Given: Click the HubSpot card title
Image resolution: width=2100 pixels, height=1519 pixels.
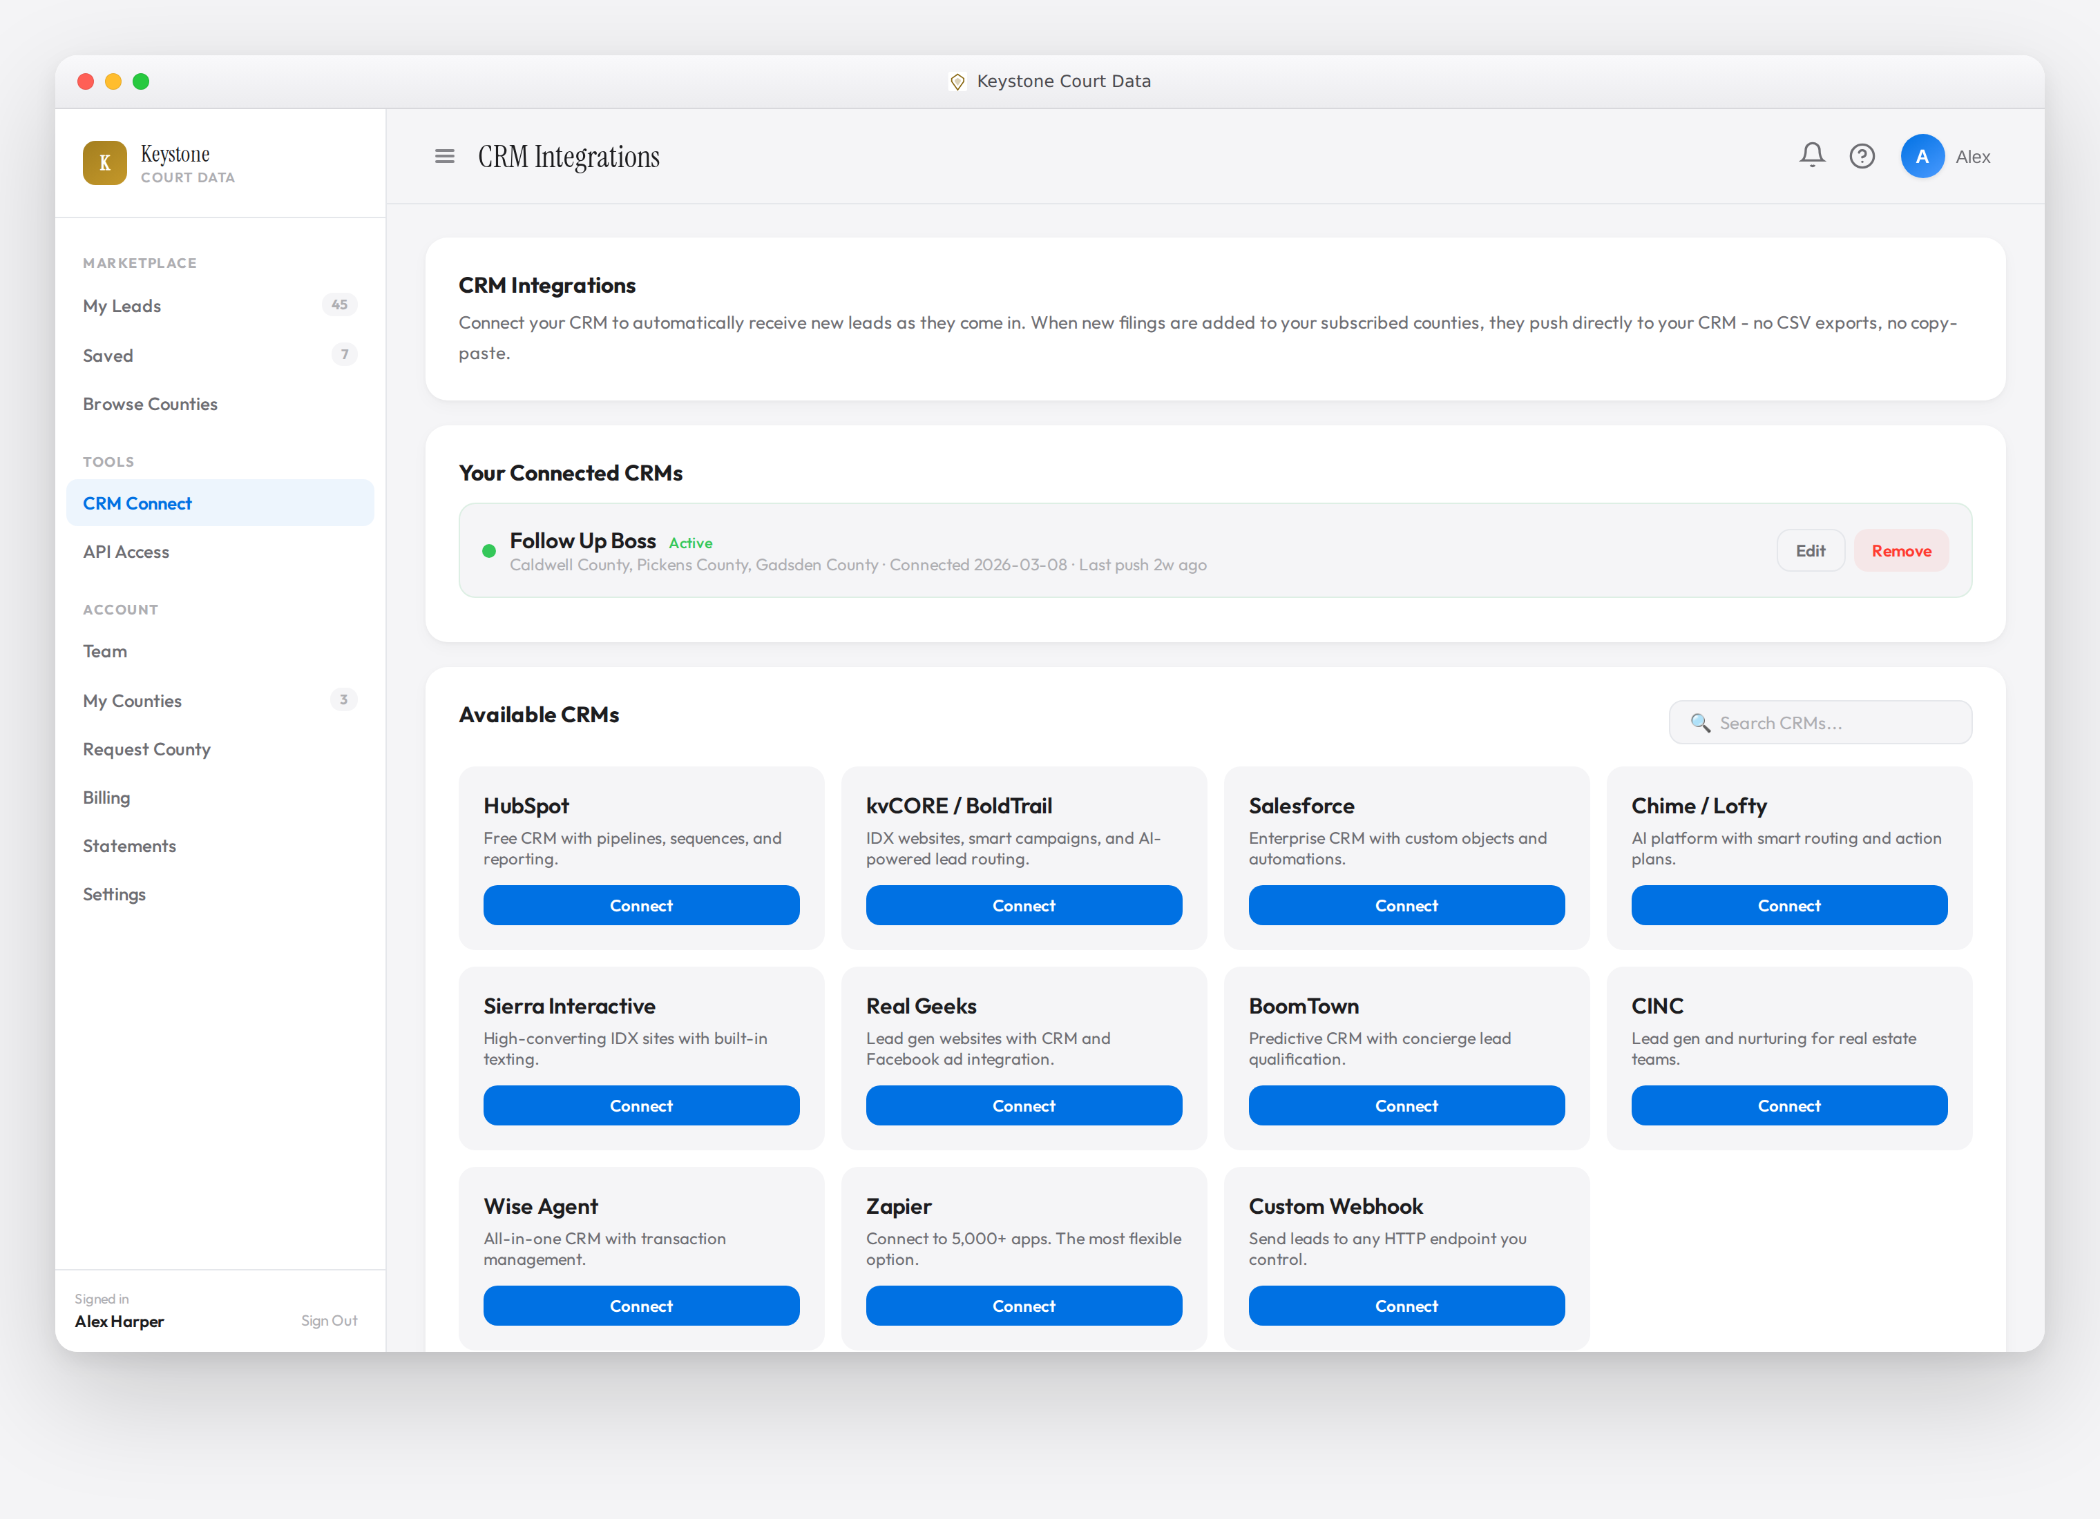Looking at the screenshot, I should click(x=526, y=806).
